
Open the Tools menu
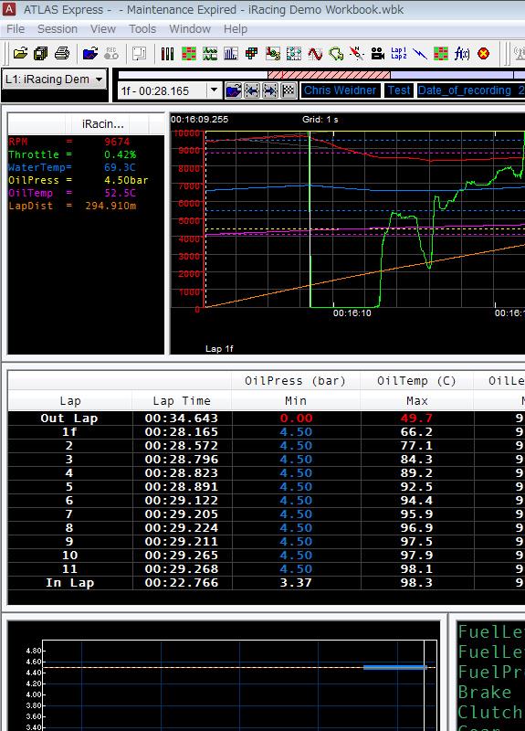tap(142, 29)
